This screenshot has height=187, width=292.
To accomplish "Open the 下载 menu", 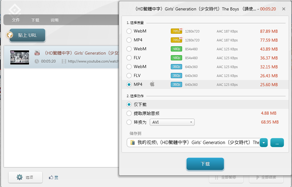I will click(35, 20).
